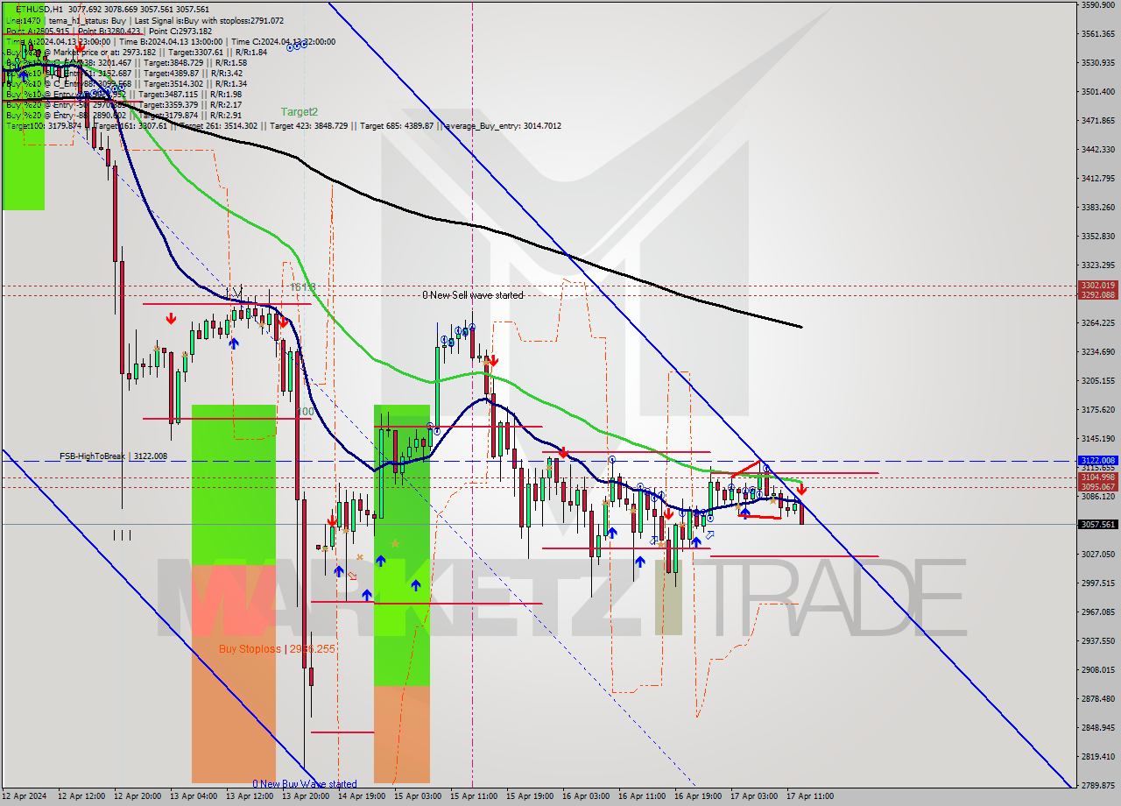Click the '13 Apr 12:00' time axis label

pos(250,796)
